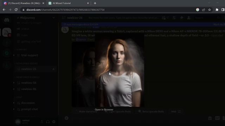
Task: Open the Google account icon in toolbar
Action: pyautogui.click(x=198, y=10)
